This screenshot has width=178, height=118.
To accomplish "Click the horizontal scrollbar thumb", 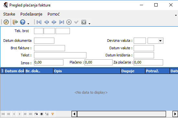I will 121,114.
